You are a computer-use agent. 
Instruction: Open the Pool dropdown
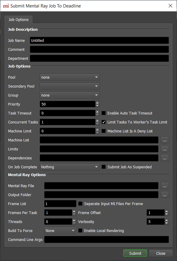click(x=70, y=77)
